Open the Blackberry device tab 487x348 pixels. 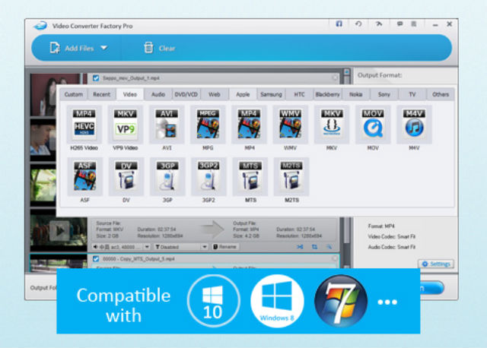pyautogui.click(x=327, y=94)
